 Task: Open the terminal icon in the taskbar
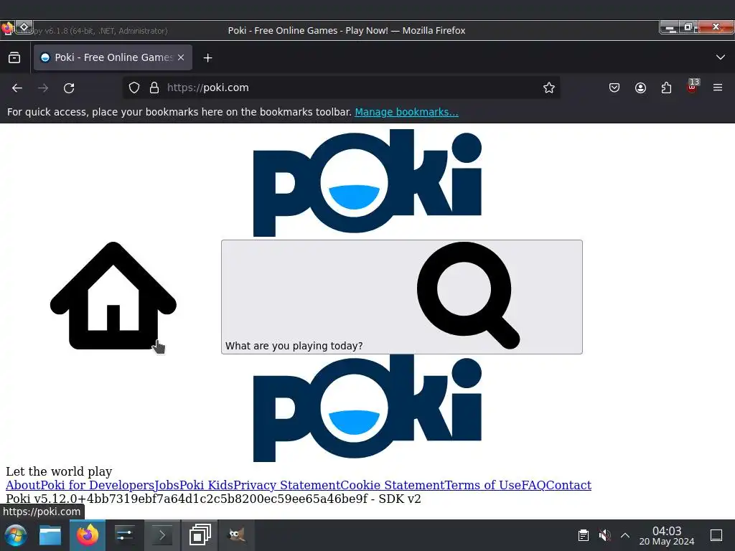coord(162,535)
